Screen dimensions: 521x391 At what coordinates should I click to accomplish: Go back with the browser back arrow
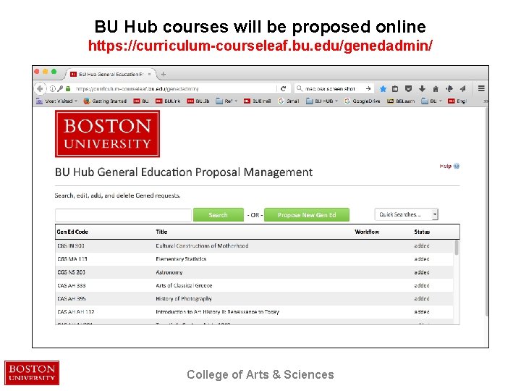pos(40,88)
